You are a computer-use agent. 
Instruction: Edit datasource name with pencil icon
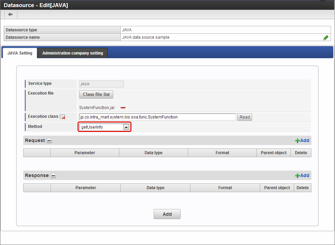pos(326,38)
